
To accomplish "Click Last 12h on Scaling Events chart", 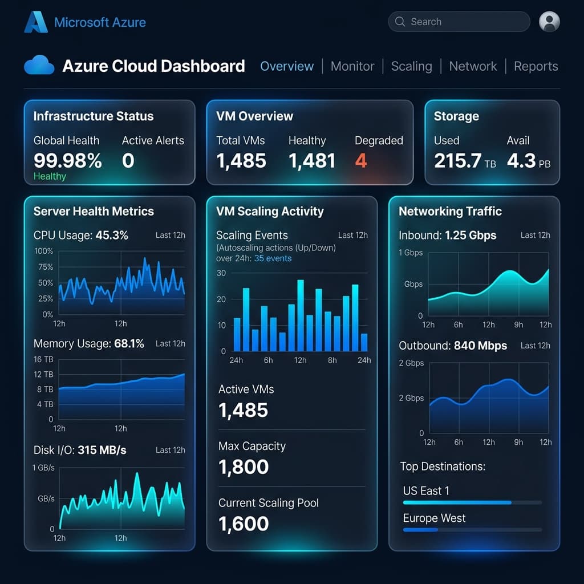I will coord(352,236).
